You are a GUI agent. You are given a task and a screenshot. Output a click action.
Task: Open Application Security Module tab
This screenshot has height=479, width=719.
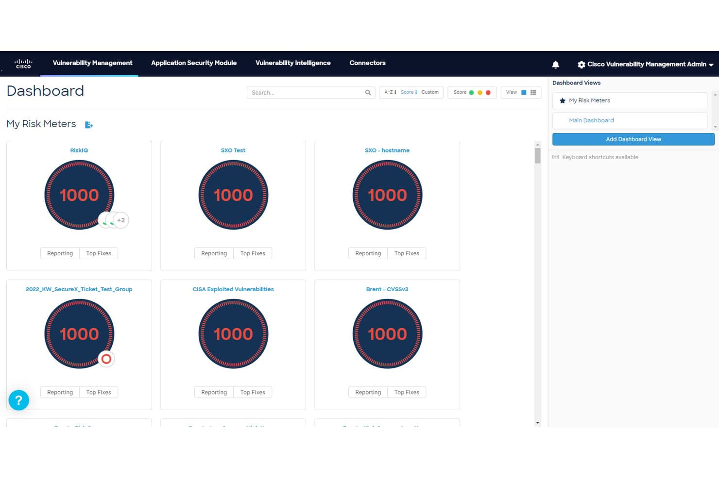(x=194, y=63)
